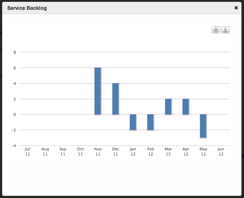
Task: Click the Oct 11 axis label
Action: tap(80, 151)
